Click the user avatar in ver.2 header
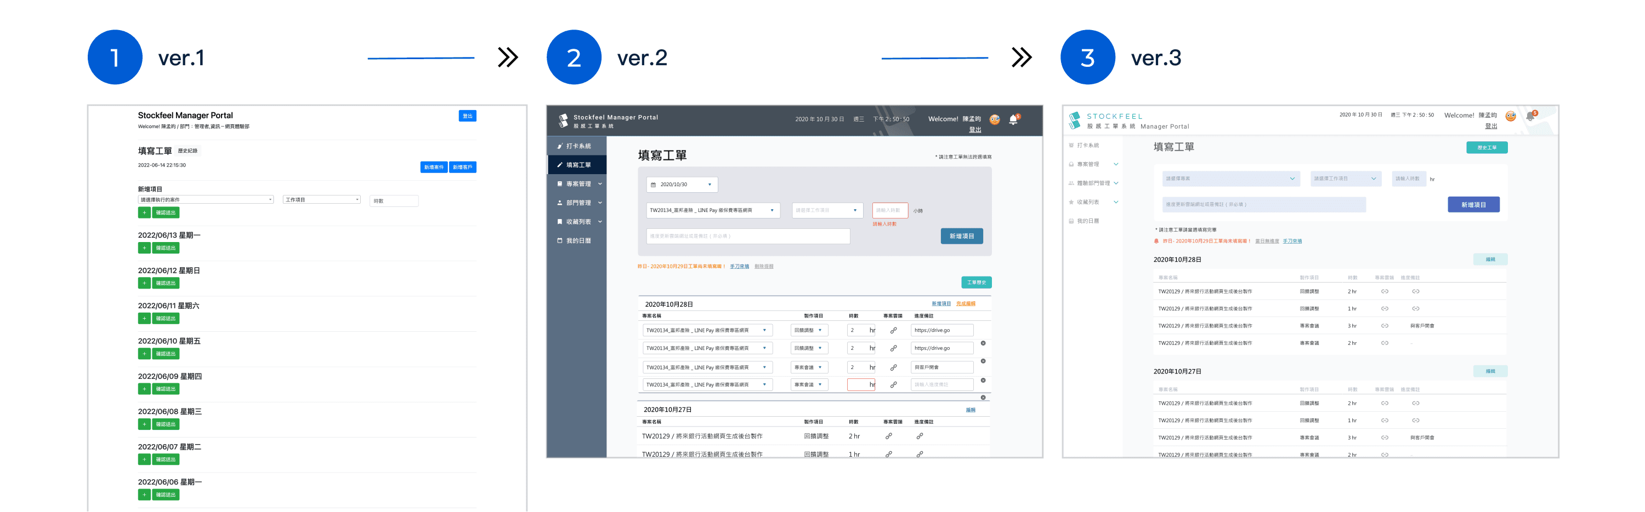This screenshot has width=1645, height=512. pos(994,119)
